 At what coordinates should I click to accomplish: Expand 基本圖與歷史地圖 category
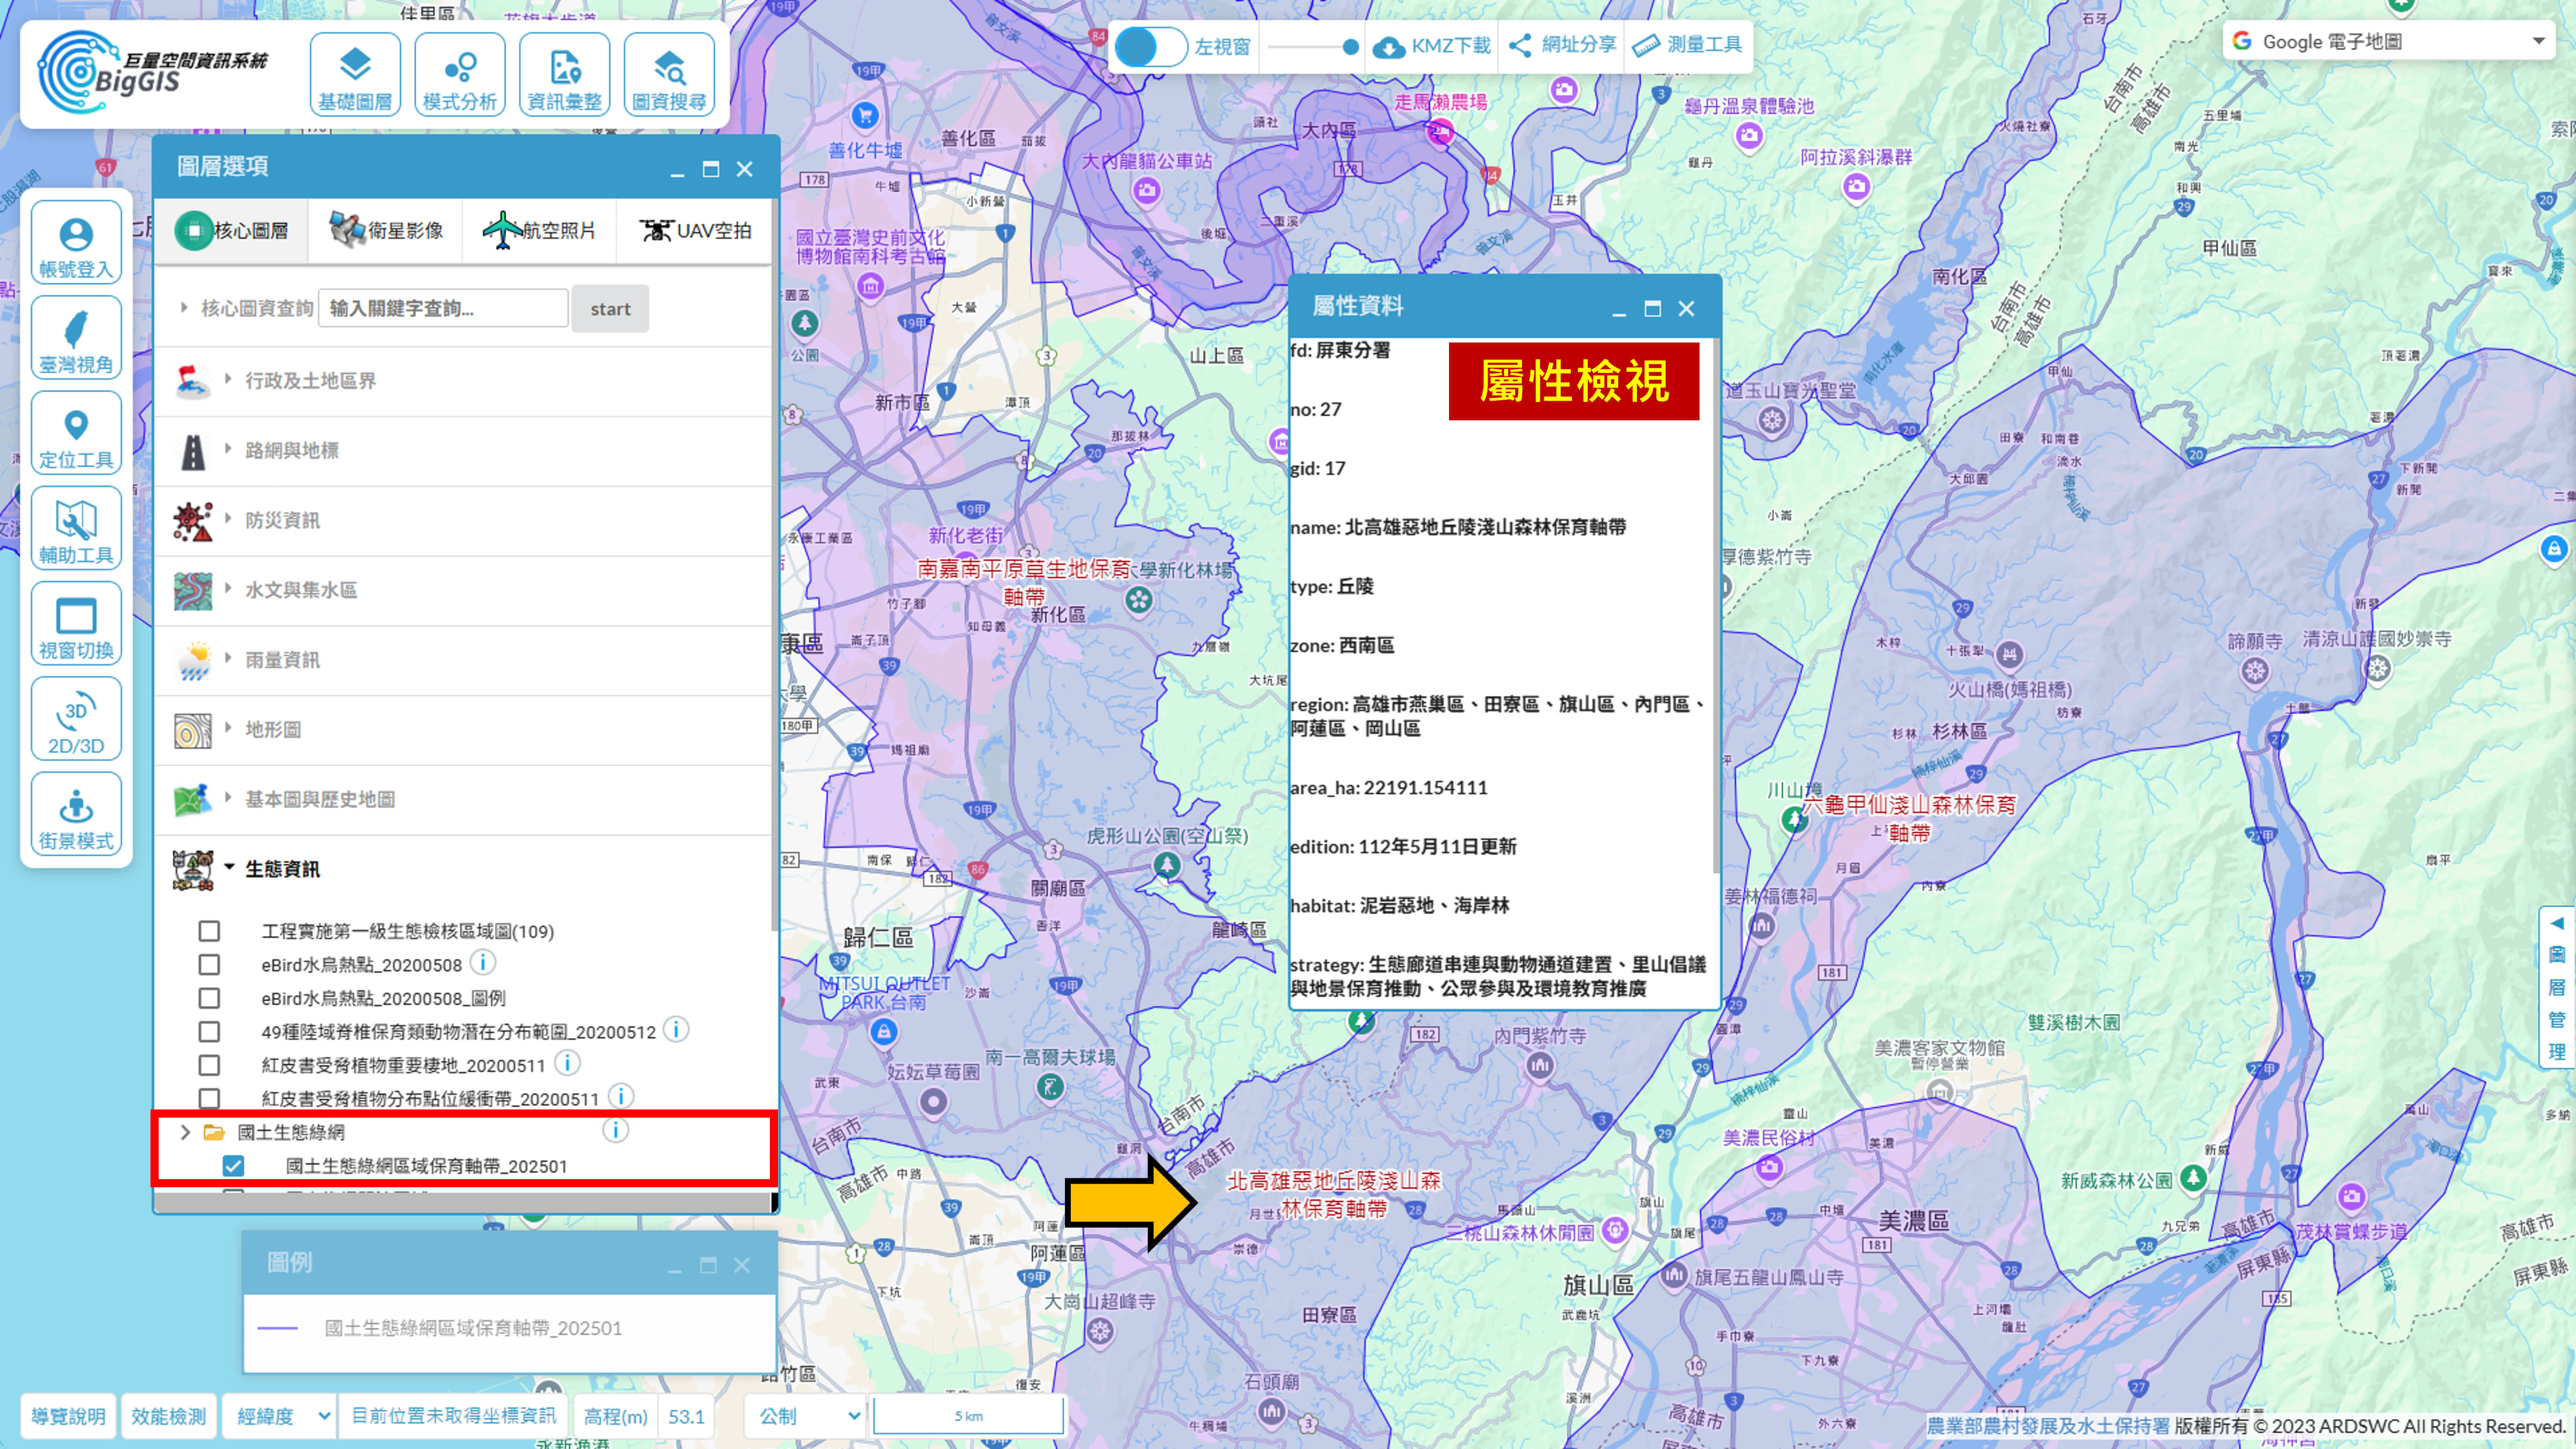228,797
